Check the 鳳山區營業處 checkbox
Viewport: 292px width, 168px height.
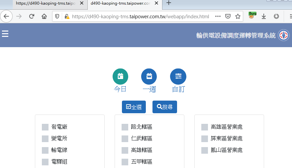(205, 150)
